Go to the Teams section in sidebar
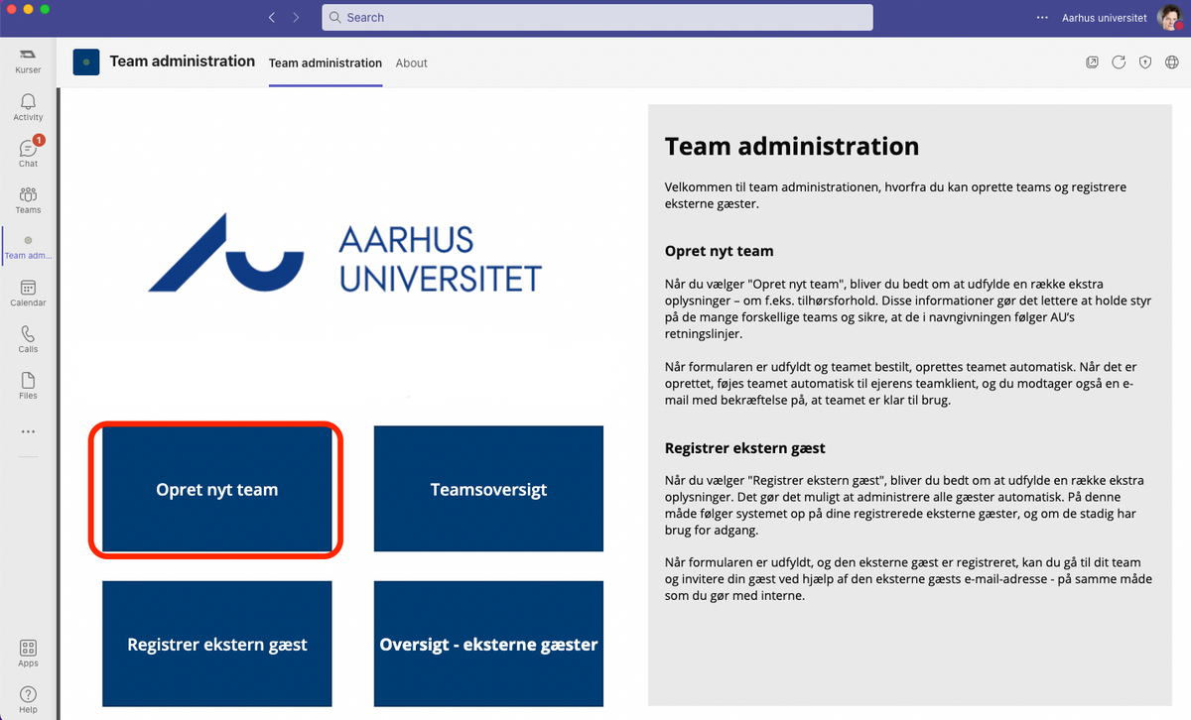 28,199
